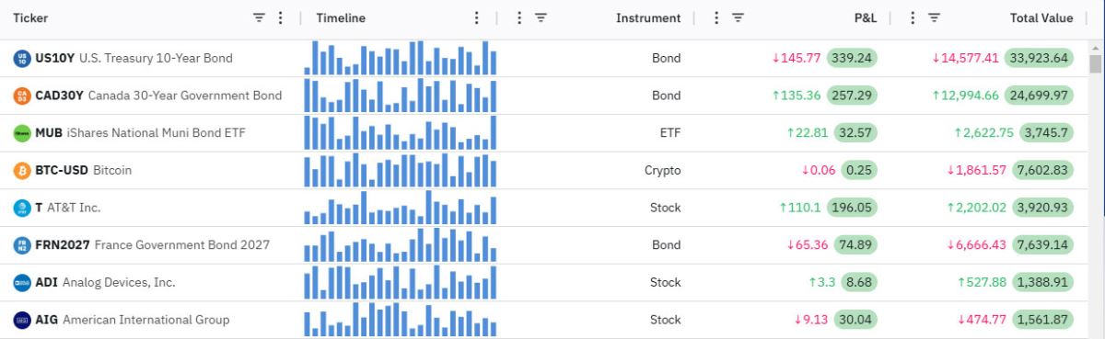The height and width of the screenshot is (339, 1105).
Task: Sort by the Ticker column header
Action: 30,18
